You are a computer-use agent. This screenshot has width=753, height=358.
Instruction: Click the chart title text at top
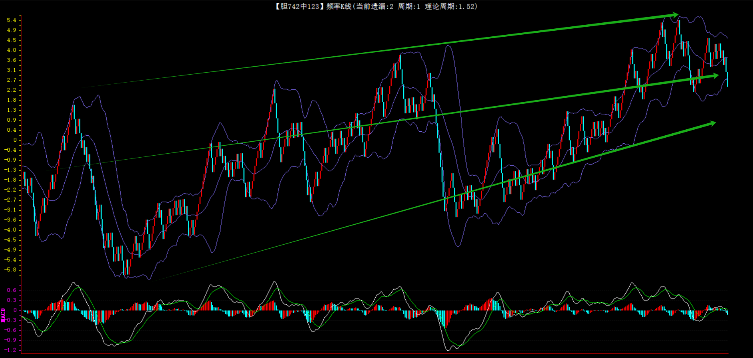(x=375, y=6)
